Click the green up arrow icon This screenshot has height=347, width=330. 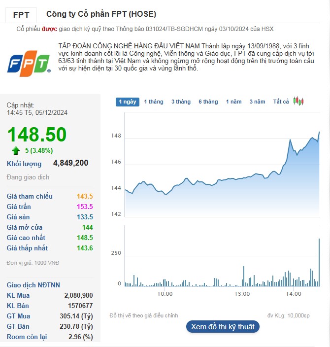coord(16,150)
